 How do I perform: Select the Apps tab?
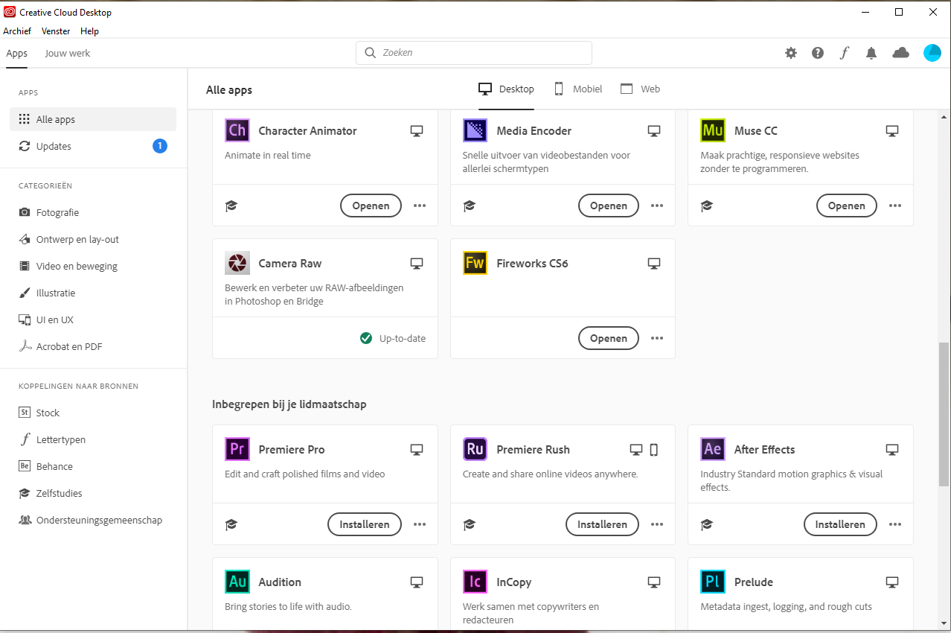click(x=16, y=54)
